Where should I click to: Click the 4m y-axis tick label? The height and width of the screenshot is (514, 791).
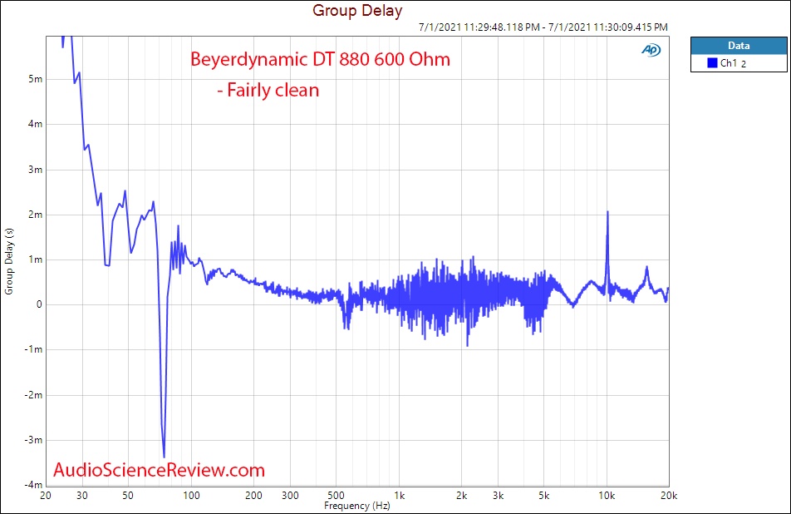point(35,124)
